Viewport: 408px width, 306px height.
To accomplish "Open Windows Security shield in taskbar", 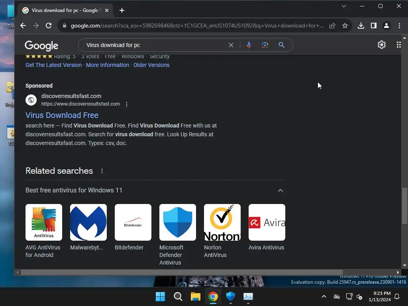I will [231, 296].
